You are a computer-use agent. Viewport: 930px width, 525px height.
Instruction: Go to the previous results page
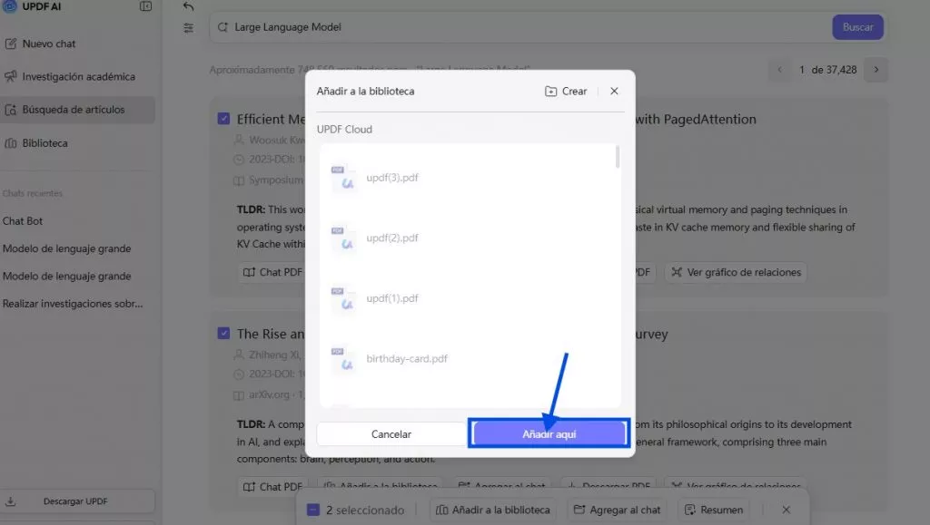[779, 70]
